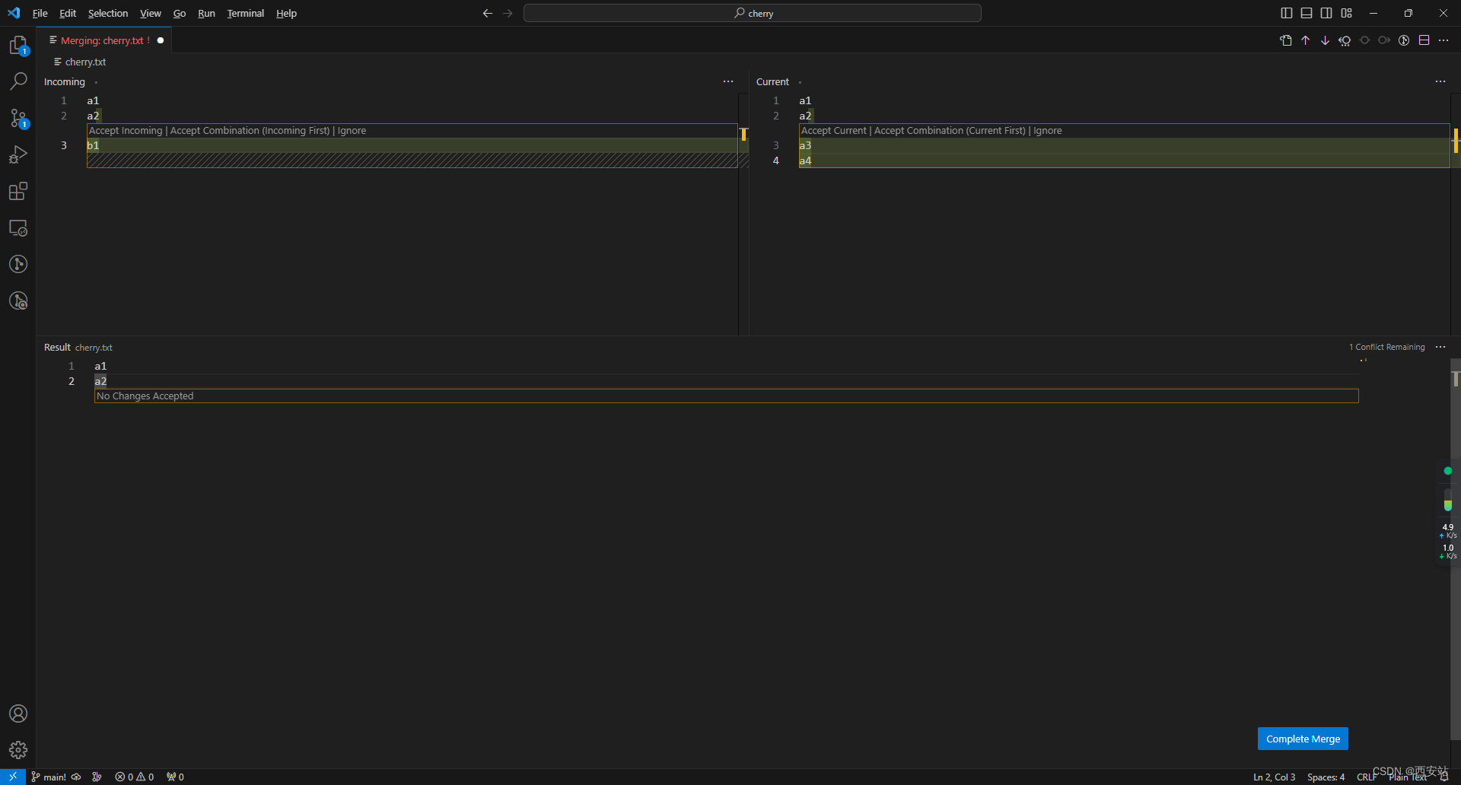Open the Run menu
The width and height of the screenshot is (1461, 785).
tap(206, 13)
